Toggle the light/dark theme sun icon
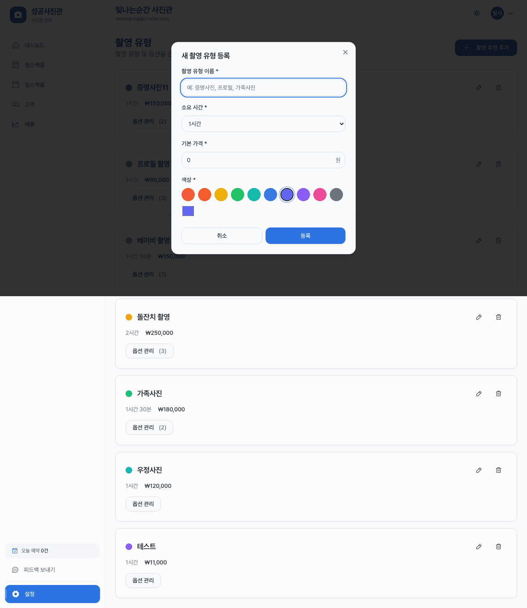The width and height of the screenshot is (527, 608). [477, 13]
